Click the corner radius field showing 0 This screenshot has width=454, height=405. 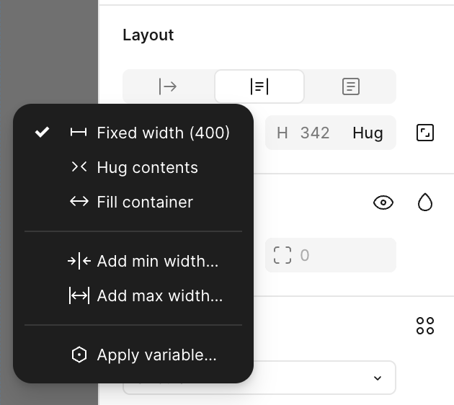pyautogui.click(x=330, y=255)
